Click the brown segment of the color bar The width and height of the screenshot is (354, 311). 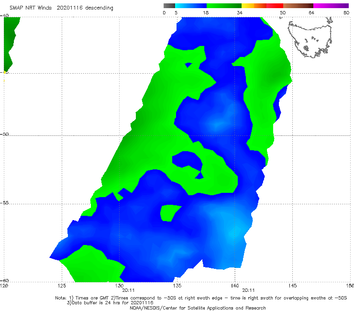(298, 6)
